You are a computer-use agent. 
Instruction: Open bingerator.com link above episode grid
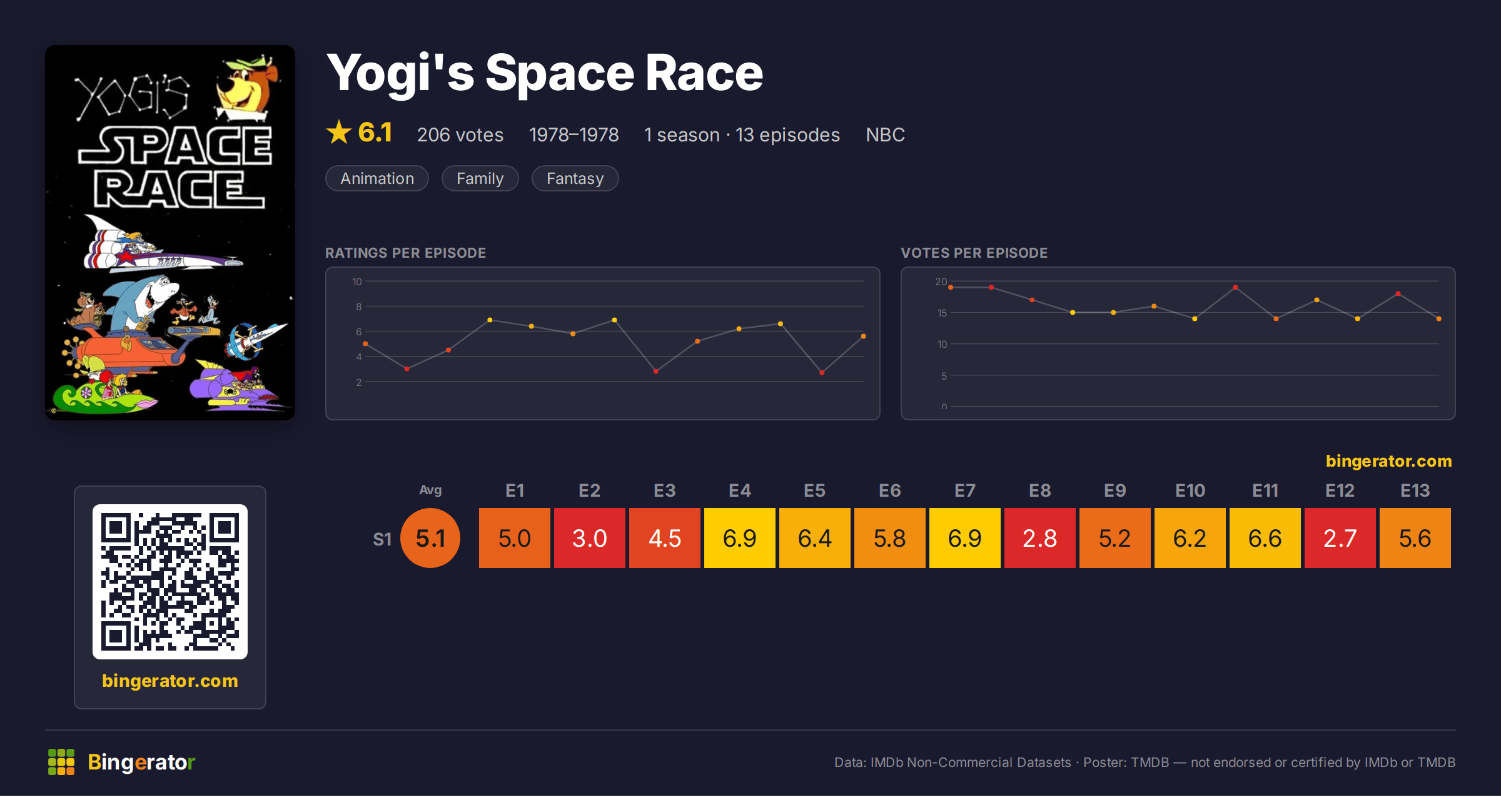1388,461
